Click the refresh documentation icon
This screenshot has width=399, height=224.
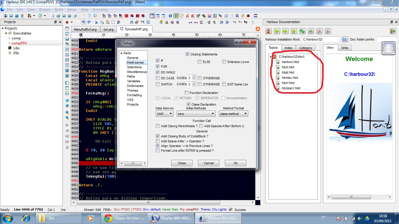(302, 31)
